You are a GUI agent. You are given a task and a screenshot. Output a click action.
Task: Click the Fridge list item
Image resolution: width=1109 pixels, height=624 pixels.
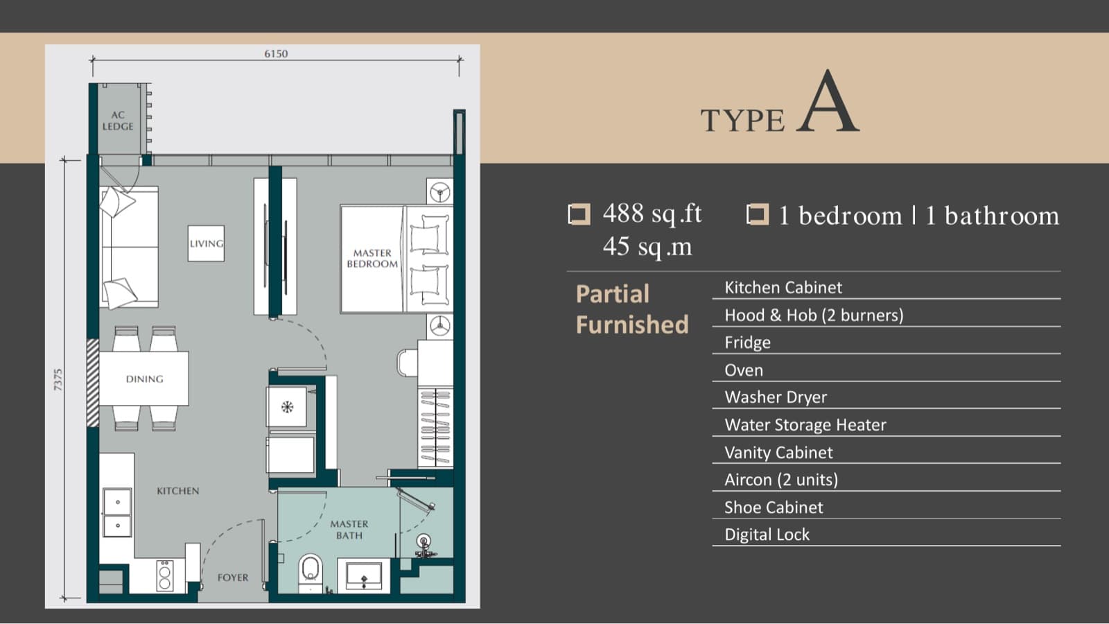pyautogui.click(x=747, y=343)
